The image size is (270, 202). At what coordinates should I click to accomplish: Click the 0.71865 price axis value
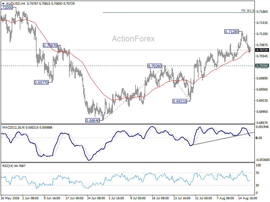tap(262, 12)
